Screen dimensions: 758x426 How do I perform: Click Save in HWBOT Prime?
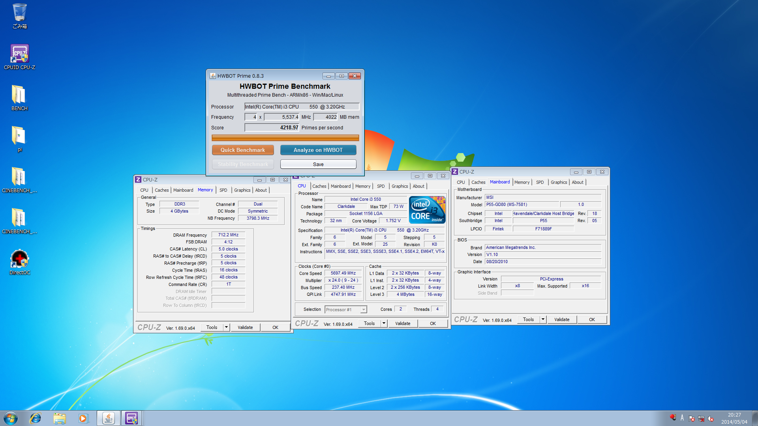[x=318, y=164]
